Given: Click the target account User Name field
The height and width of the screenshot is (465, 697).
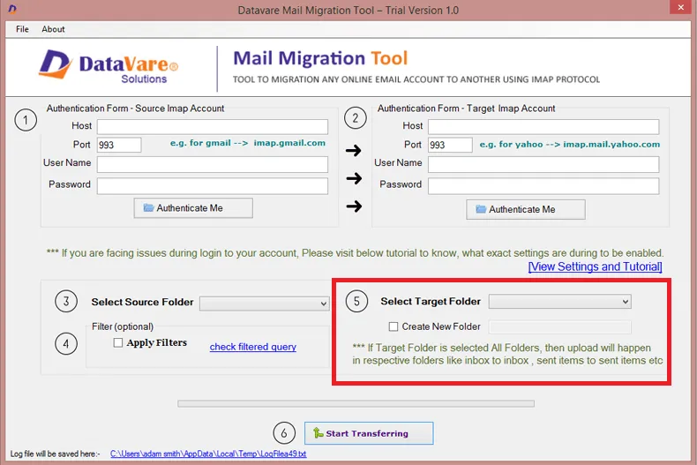Looking at the screenshot, I should click(543, 164).
